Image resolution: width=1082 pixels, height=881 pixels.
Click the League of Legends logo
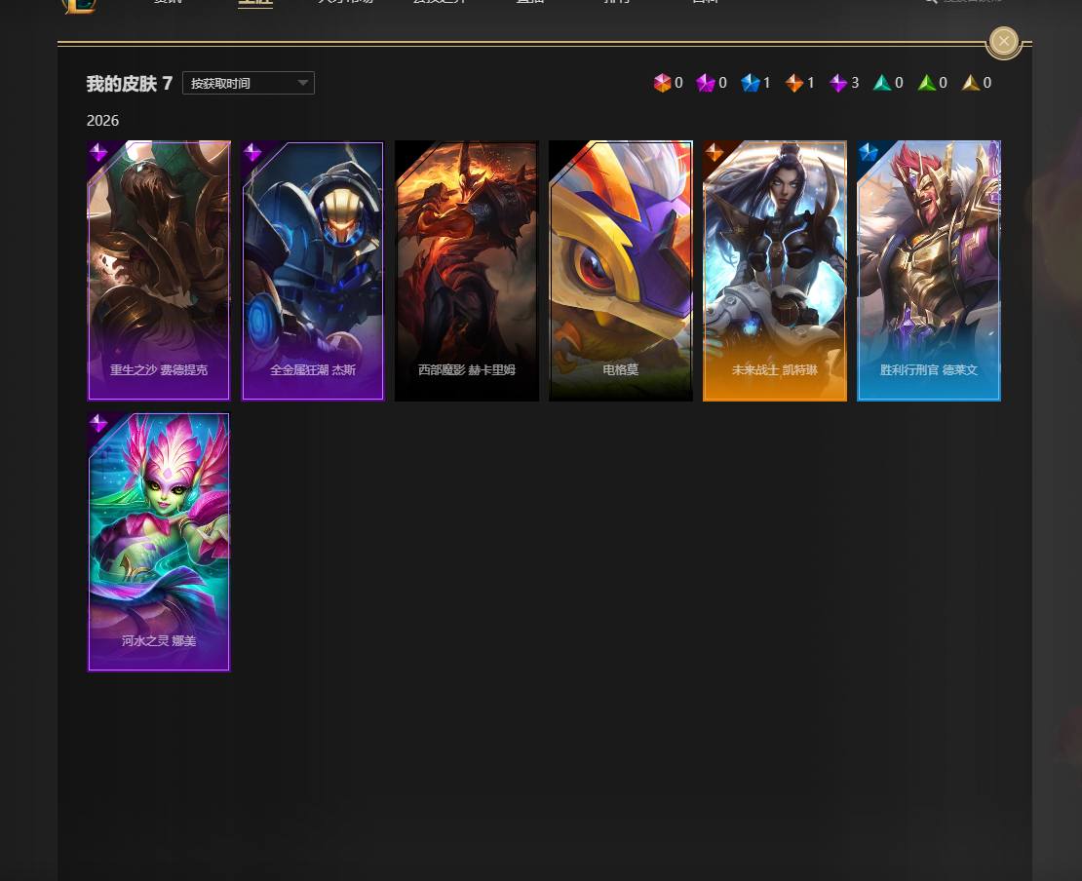pyautogui.click(x=79, y=4)
